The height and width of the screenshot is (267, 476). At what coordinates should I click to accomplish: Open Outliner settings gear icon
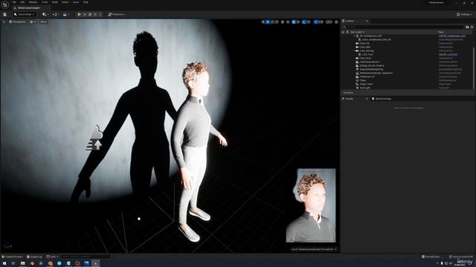pyautogui.click(x=472, y=27)
